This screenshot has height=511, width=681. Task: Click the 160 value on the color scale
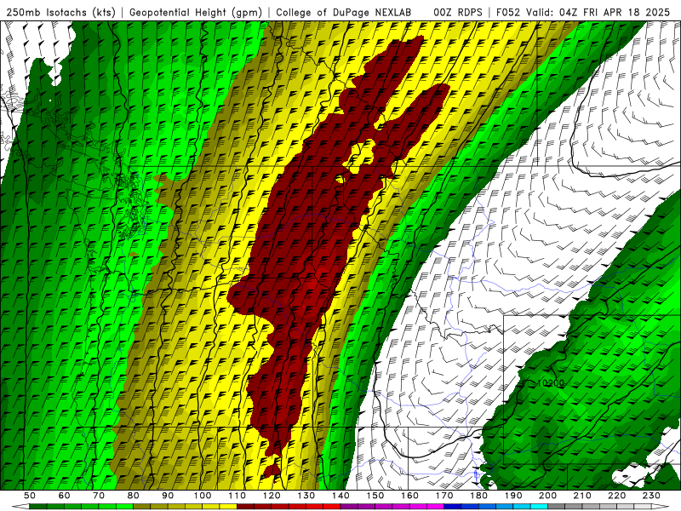pos(409,496)
